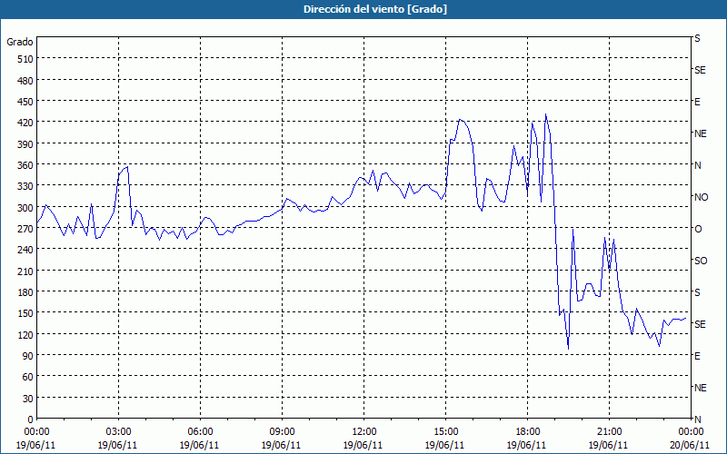727x454 pixels.
Task: Click the 20/06/11 date label
Action: (691, 445)
